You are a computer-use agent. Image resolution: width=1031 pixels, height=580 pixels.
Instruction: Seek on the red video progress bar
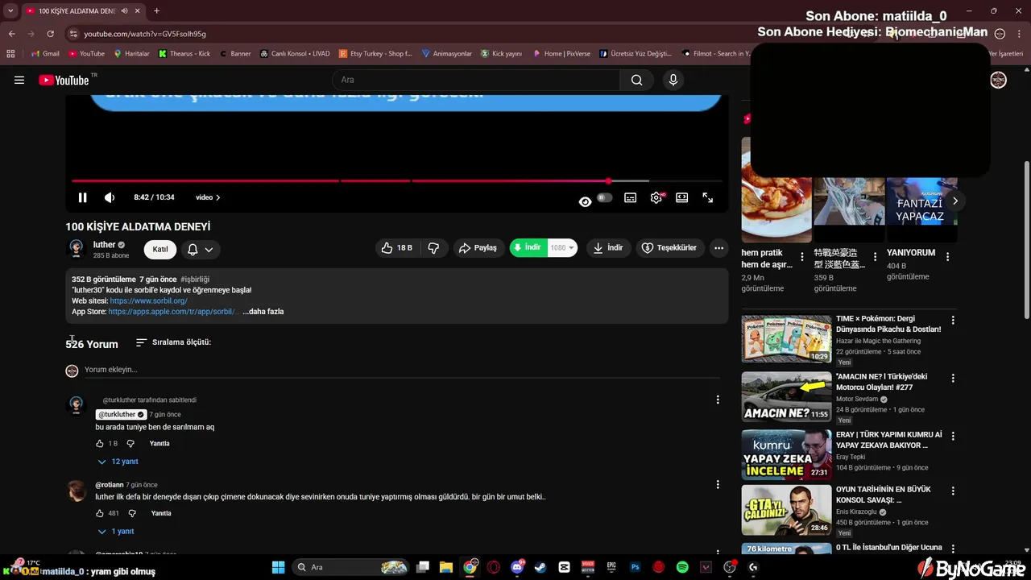tap(397, 181)
